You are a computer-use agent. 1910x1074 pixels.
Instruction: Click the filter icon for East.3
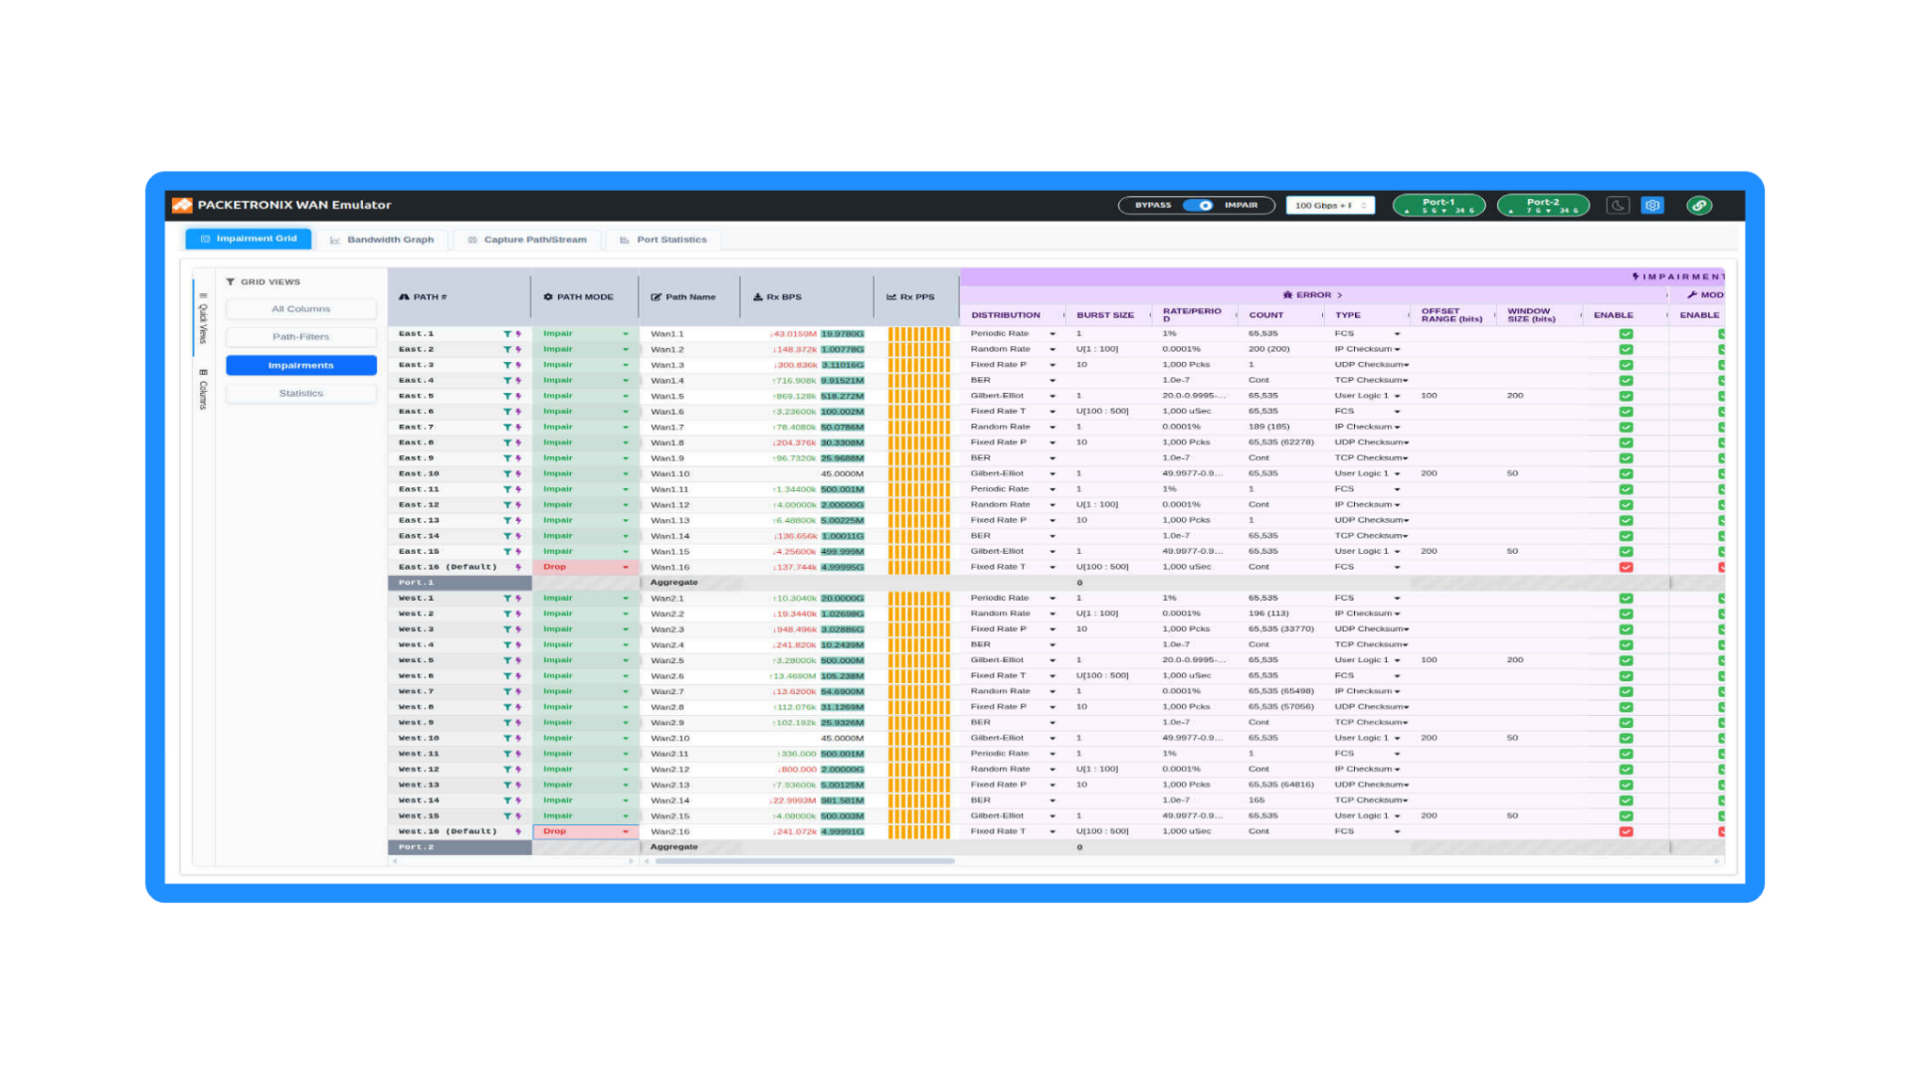[x=507, y=365]
